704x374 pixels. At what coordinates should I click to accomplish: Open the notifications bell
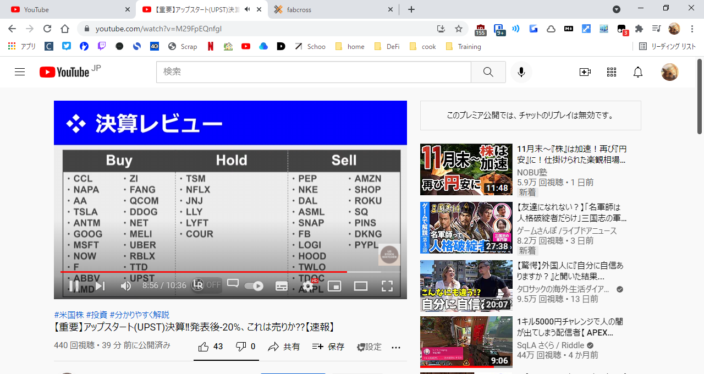pos(638,72)
